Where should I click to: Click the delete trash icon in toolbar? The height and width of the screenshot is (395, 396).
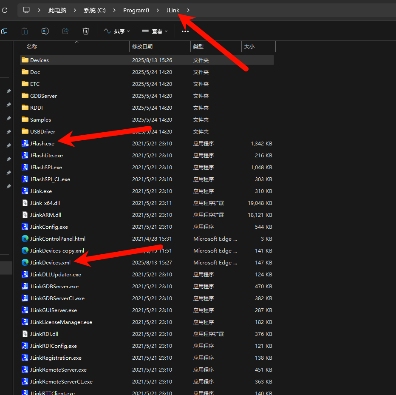click(x=86, y=31)
